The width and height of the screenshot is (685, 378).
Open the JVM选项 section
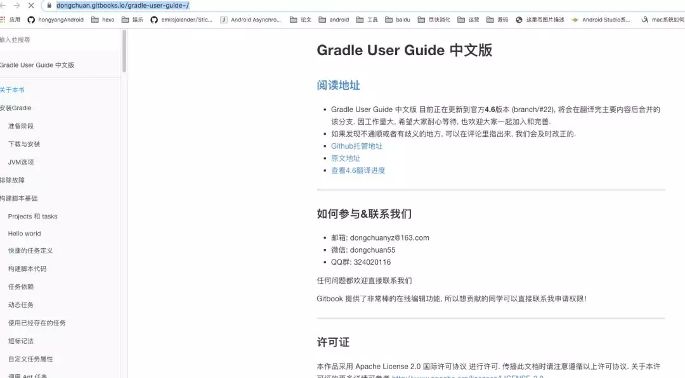click(20, 162)
